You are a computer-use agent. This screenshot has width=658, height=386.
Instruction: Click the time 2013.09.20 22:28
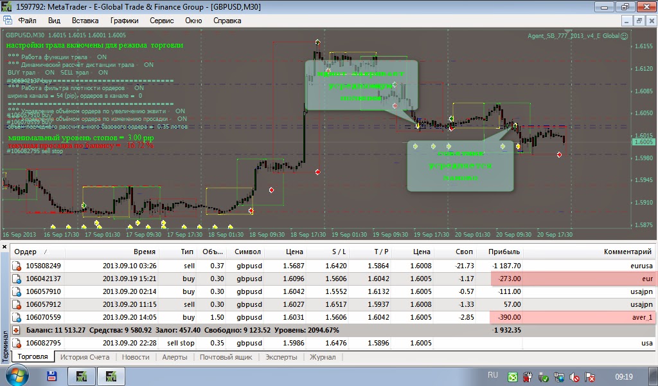pos(129,343)
